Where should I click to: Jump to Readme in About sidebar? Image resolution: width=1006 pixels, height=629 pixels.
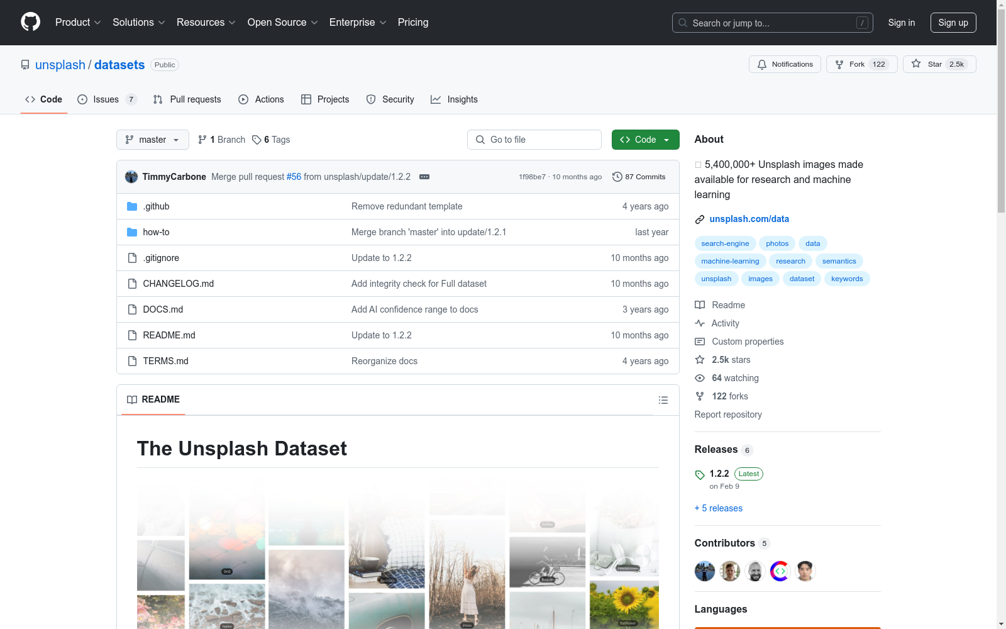coord(720,305)
